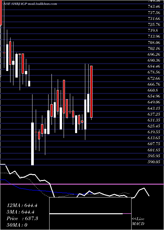The height and width of the screenshot is (230, 164).
Task: Click the Price : 637.3 readout
Action: click(x=22, y=218)
